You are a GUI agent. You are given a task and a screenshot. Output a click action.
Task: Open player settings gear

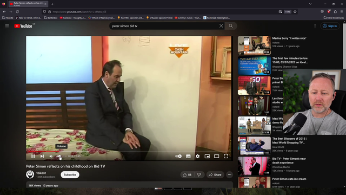pos(197,157)
